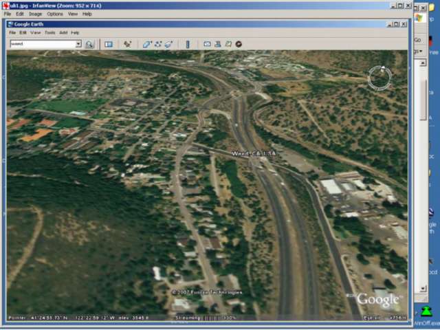Click the compass navigation ring
Screen dimensions: 440x330
coord(379,77)
